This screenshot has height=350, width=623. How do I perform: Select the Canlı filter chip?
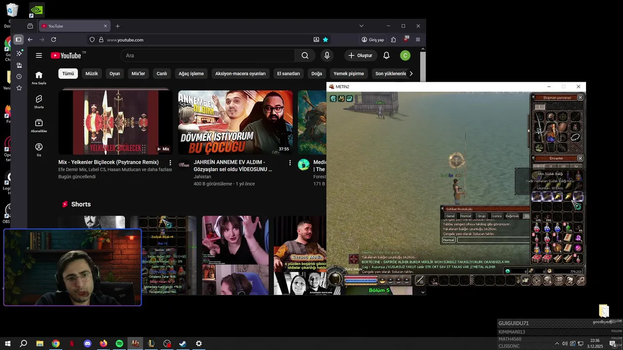point(162,73)
